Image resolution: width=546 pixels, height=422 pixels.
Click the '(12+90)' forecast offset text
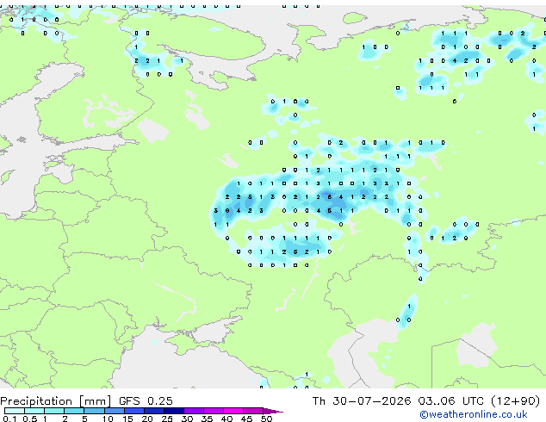pyautogui.click(x=515, y=401)
